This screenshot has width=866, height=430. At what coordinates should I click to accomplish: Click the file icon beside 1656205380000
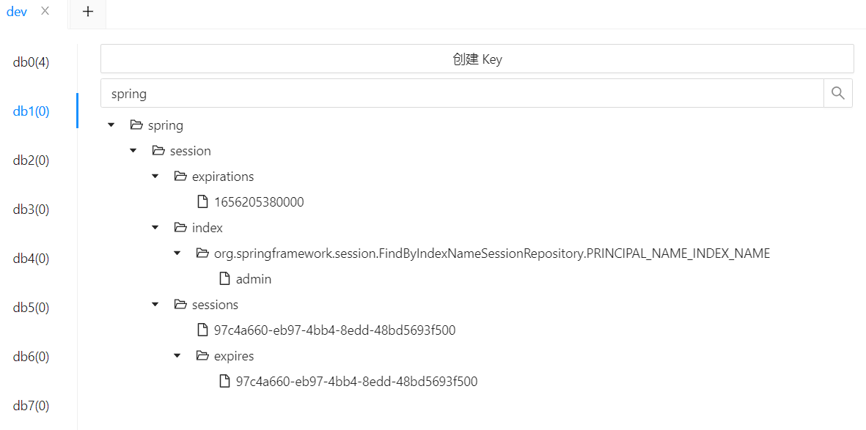203,202
